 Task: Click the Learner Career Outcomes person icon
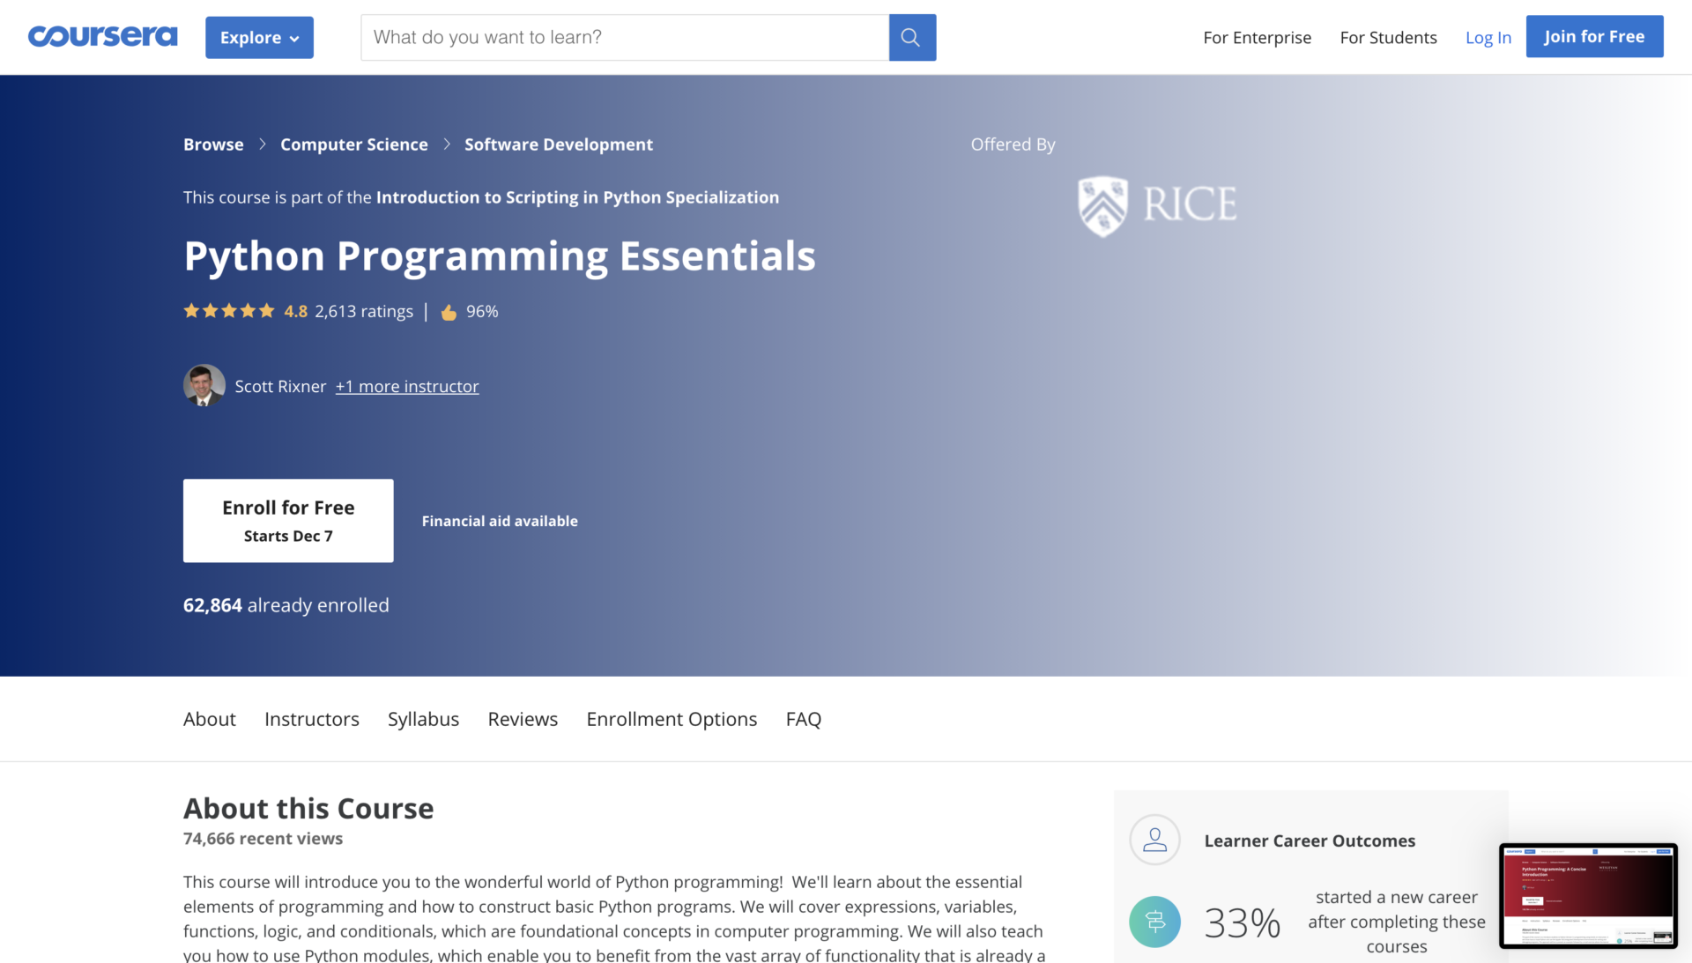point(1154,840)
